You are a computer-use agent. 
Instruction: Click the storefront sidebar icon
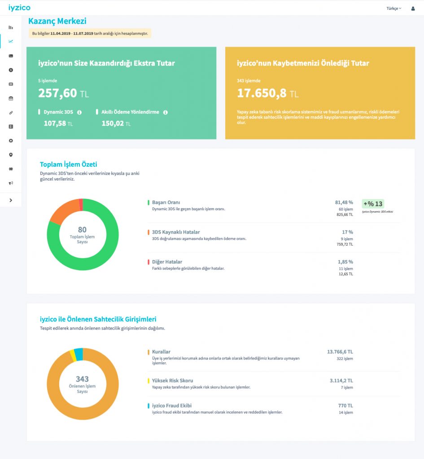tap(11, 98)
